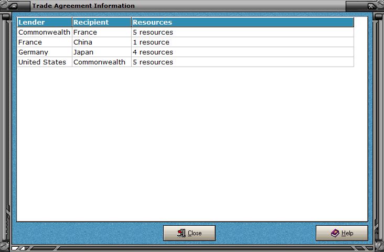Open the Help button
Screen dimensions: 384x252
342,233
